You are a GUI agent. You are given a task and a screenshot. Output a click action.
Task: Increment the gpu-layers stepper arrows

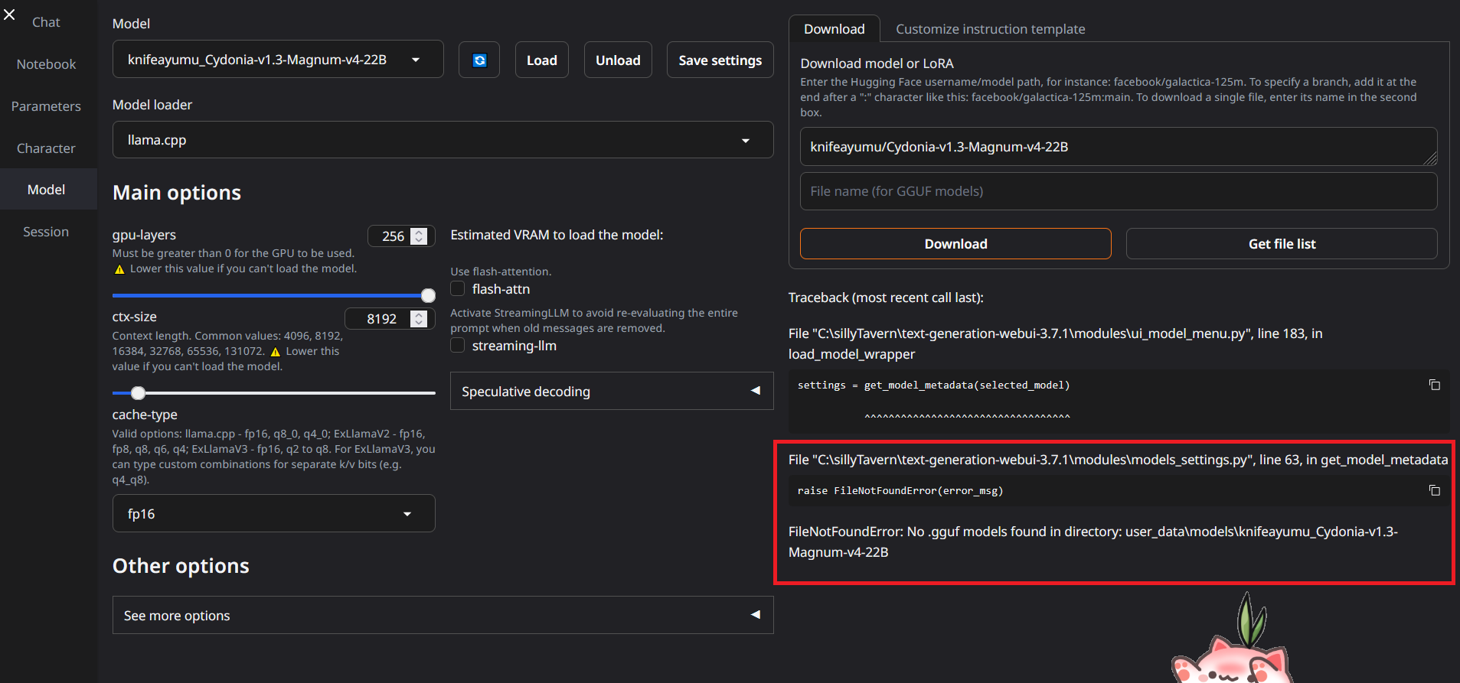pos(419,233)
